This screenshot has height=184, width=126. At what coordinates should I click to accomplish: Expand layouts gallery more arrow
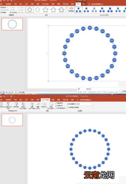point(66,12)
